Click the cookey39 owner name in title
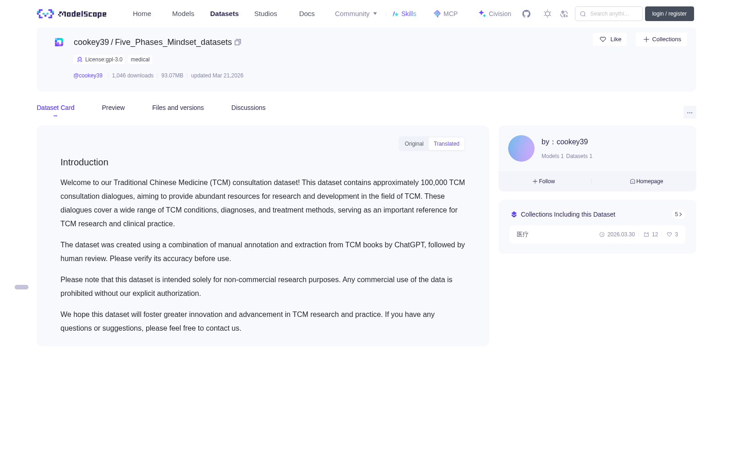 91,42
